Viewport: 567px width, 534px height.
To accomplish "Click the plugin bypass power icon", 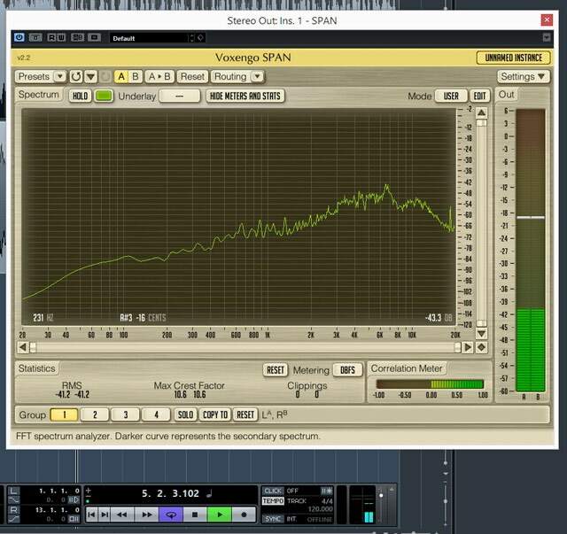I will [19, 38].
